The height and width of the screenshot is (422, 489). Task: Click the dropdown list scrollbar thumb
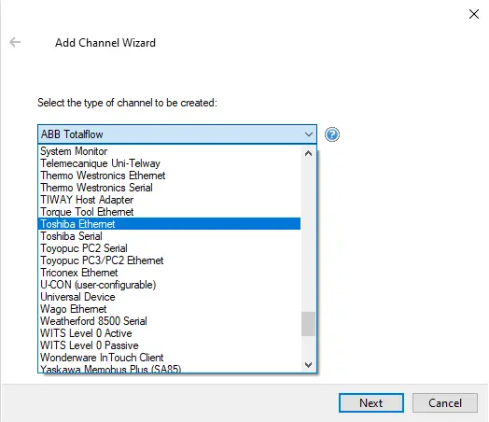309,324
